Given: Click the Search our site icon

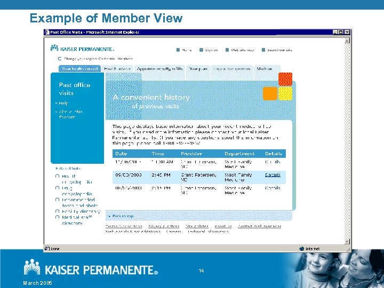Looking at the screenshot, I should click(263, 50).
